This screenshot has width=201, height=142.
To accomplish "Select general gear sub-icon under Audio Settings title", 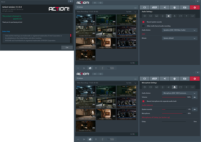I will point(145,16).
